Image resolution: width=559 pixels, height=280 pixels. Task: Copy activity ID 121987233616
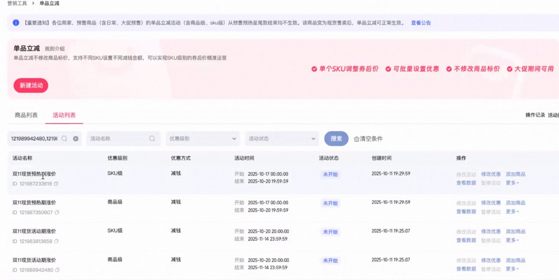[56, 184]
